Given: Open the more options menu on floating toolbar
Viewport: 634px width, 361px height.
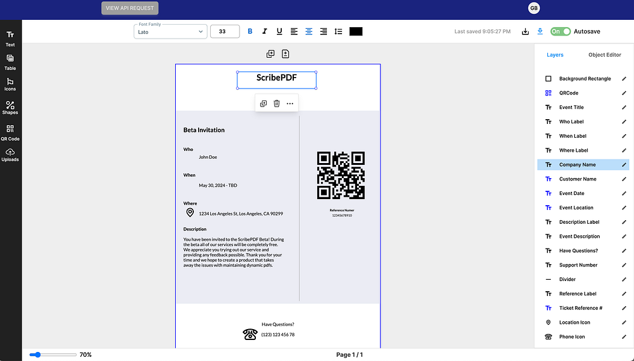Looking at the screenshot, I should (x=290, y=103).
